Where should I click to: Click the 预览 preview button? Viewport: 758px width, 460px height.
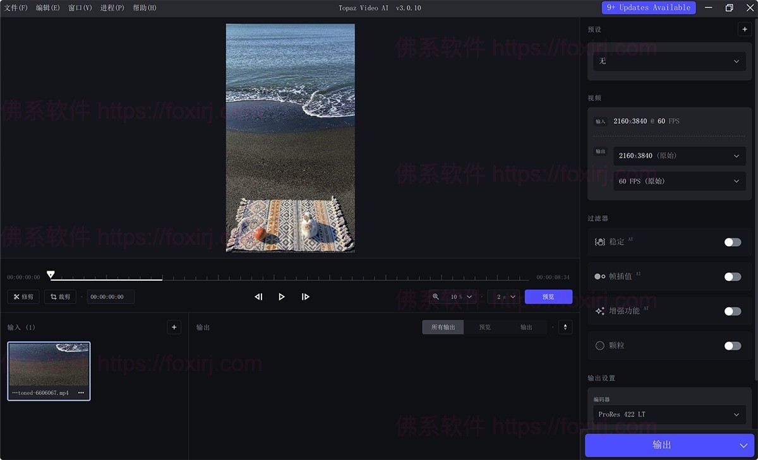(x=548, y=297)
